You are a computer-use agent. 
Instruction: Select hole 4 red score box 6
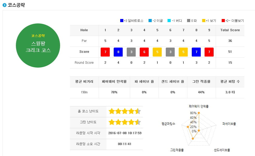coord(144,52)
